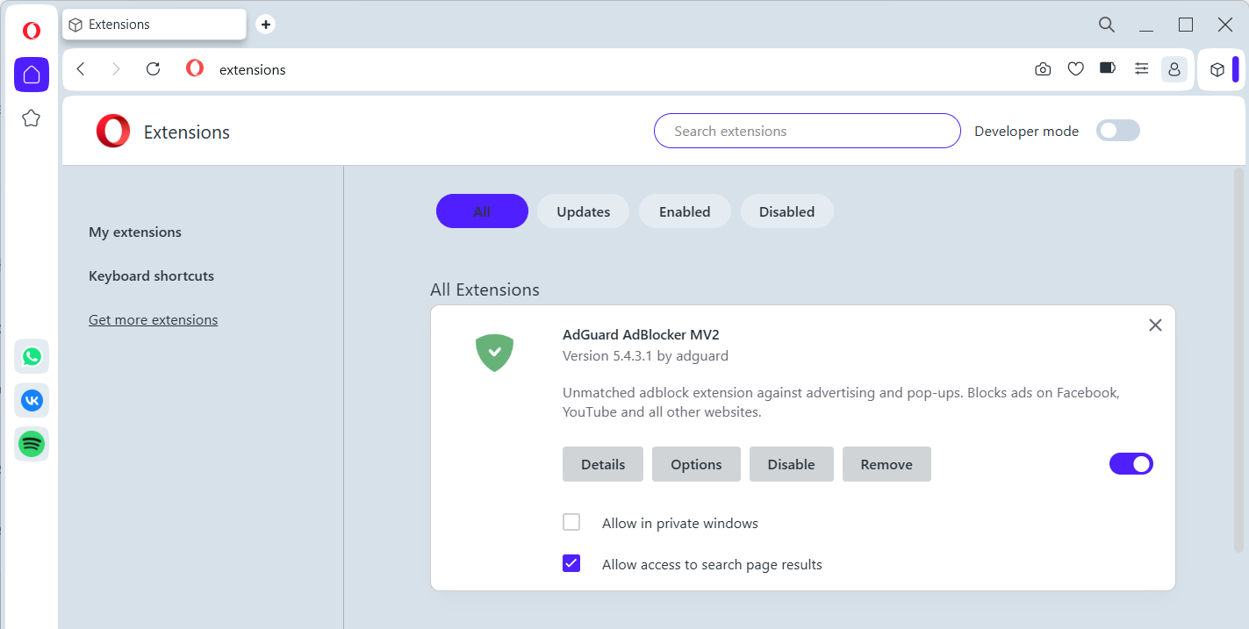Uncheck Allow access to search page results
1249x629 pixels.
[x=571, y=564]
